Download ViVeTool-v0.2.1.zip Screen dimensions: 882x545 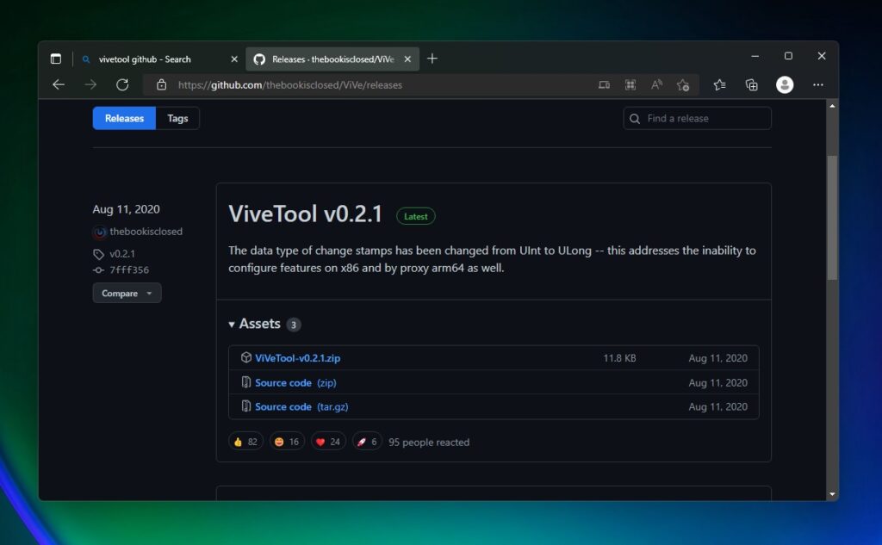(x=297, y=358)
